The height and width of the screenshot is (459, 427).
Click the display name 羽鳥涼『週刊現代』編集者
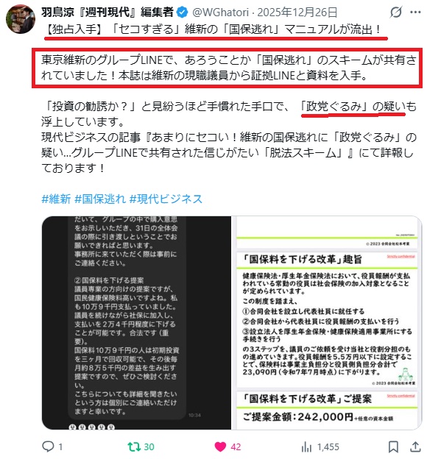(x=107, y=13)
